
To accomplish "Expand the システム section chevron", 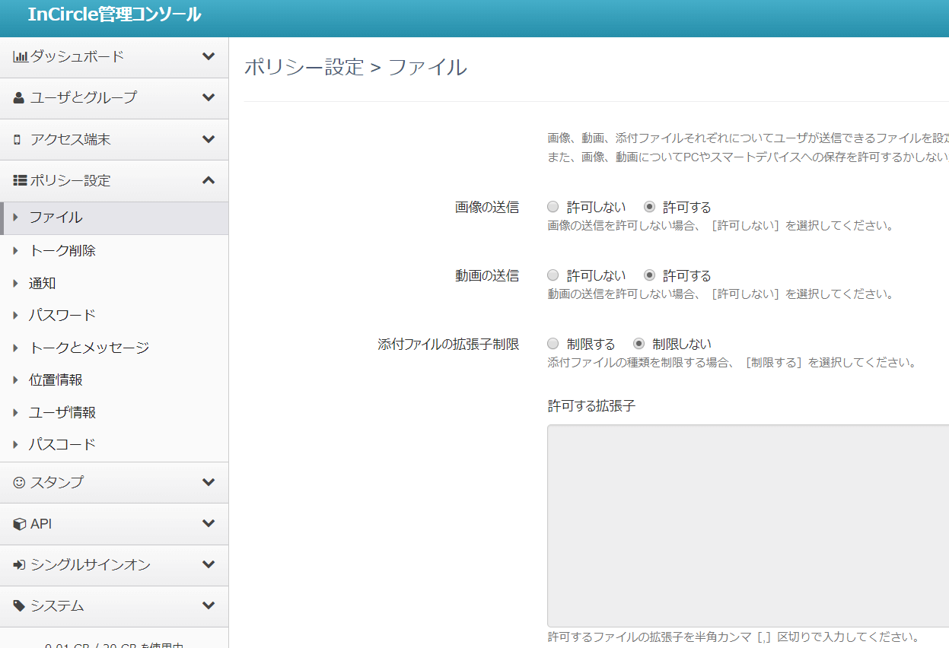I will click(209, 605).
